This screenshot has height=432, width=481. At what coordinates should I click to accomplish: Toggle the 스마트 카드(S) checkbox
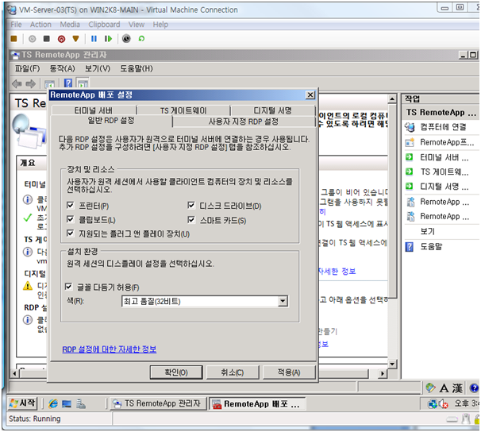(191, 220)
